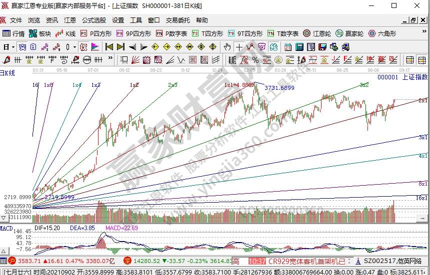Click the 9P四方形 button
The image size is (430, 275).
(134, 33)
